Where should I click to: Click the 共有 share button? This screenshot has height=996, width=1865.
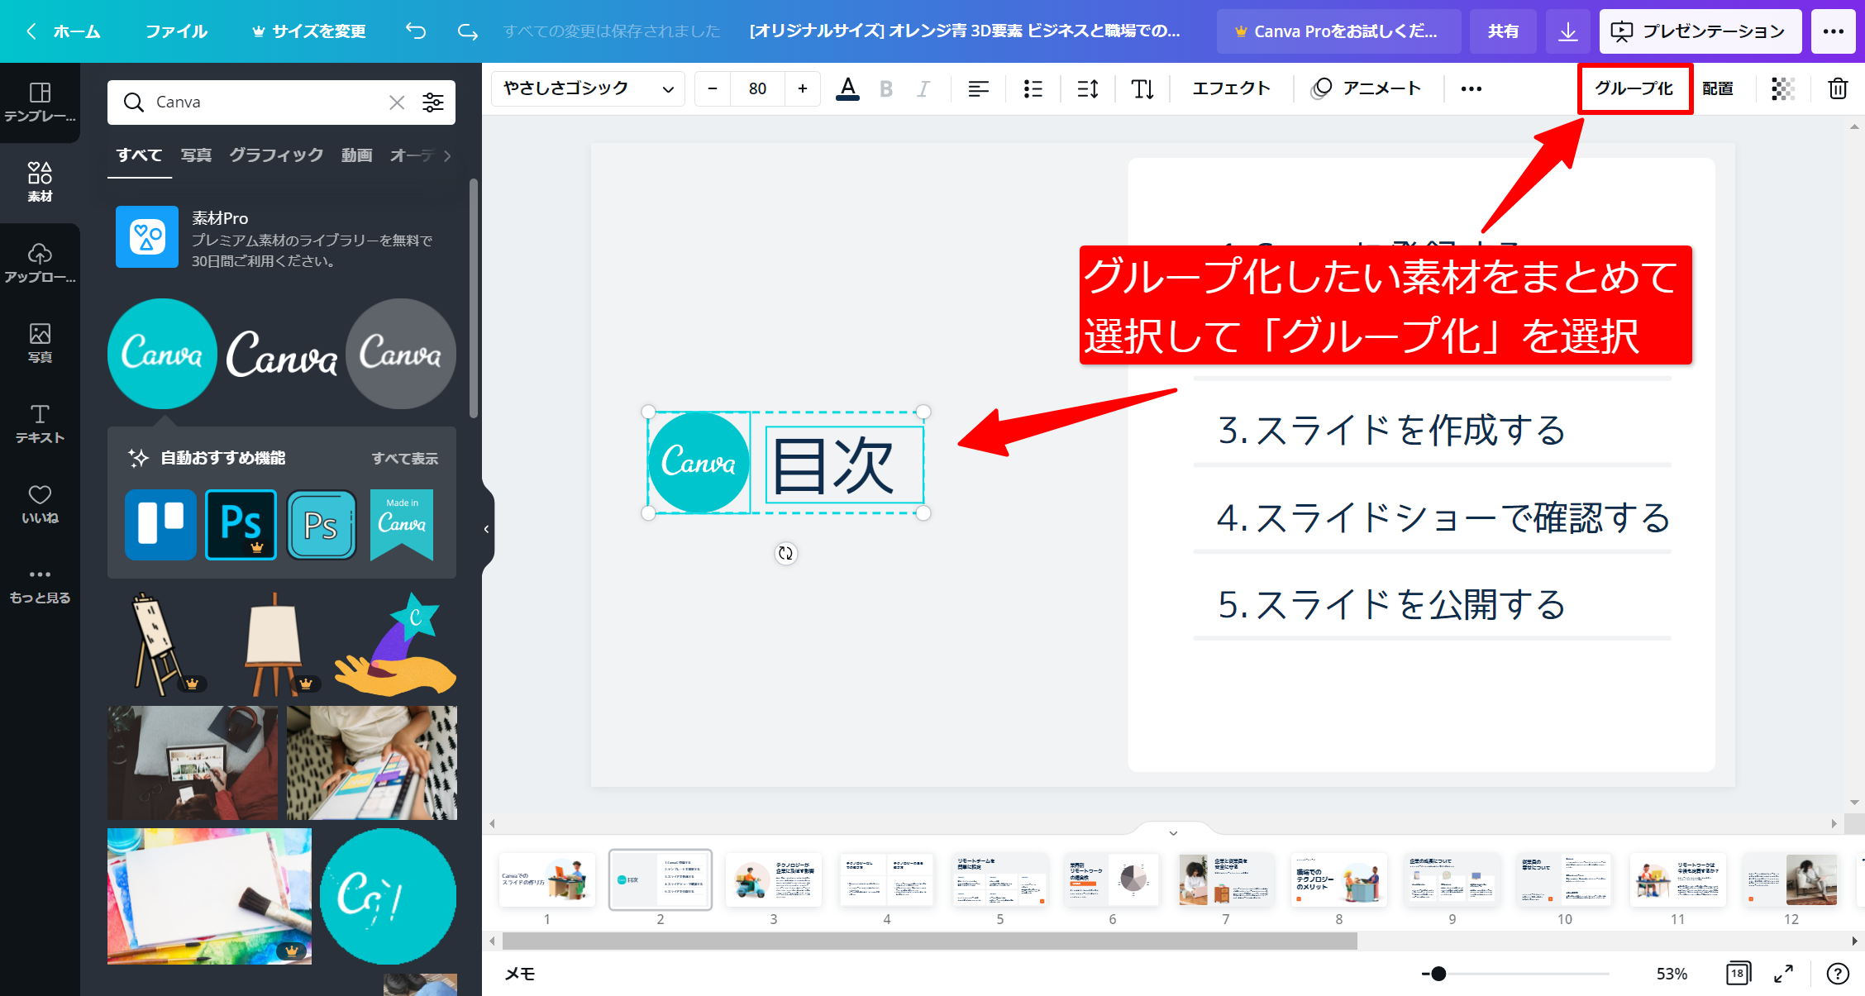pyautogui.click(x=1503, y=31)
